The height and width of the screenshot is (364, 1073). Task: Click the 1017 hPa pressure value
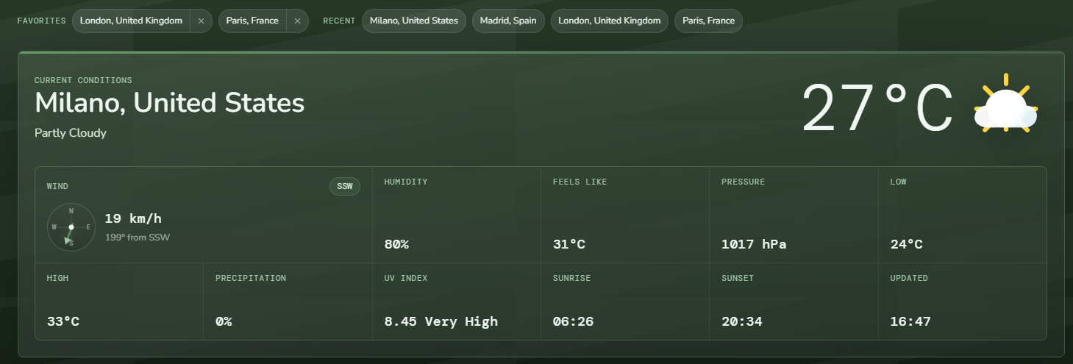tap(754, 244)
